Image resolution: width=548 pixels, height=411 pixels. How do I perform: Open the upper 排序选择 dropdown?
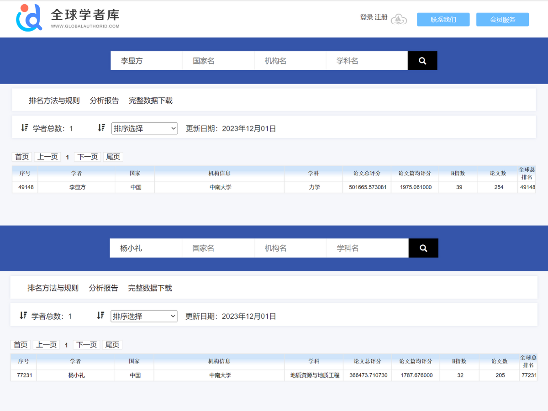144,129
